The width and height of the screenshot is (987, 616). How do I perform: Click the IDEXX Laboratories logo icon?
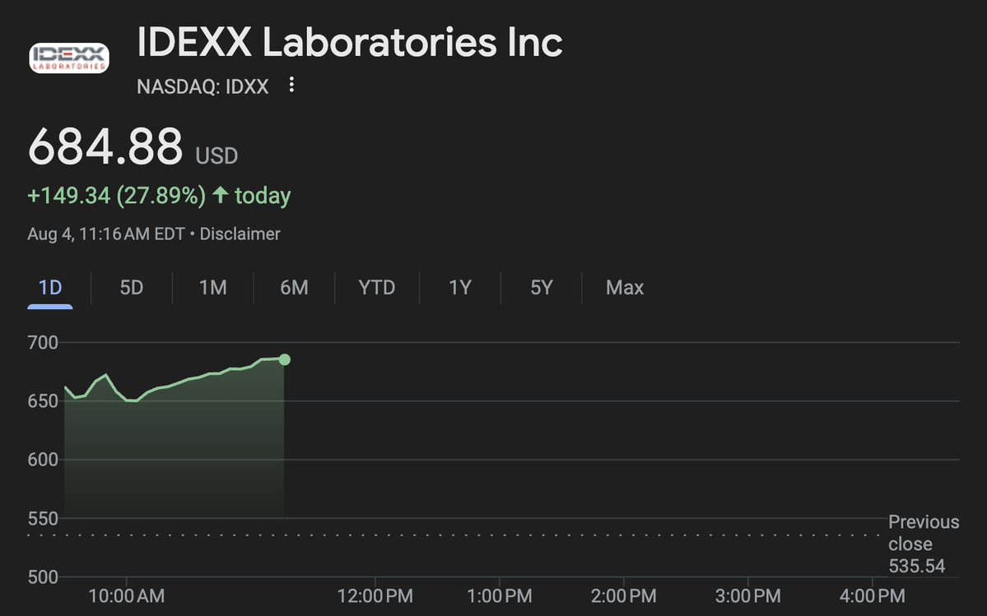69,58
